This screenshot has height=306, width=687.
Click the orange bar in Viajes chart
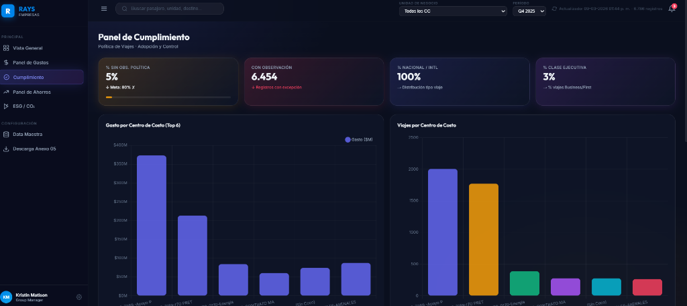pyautogui.click(x=483, y=239)
